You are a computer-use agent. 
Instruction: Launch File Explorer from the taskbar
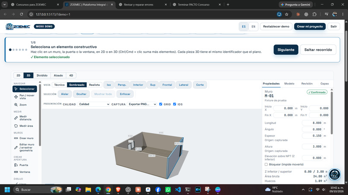click(x=88, y=190)
